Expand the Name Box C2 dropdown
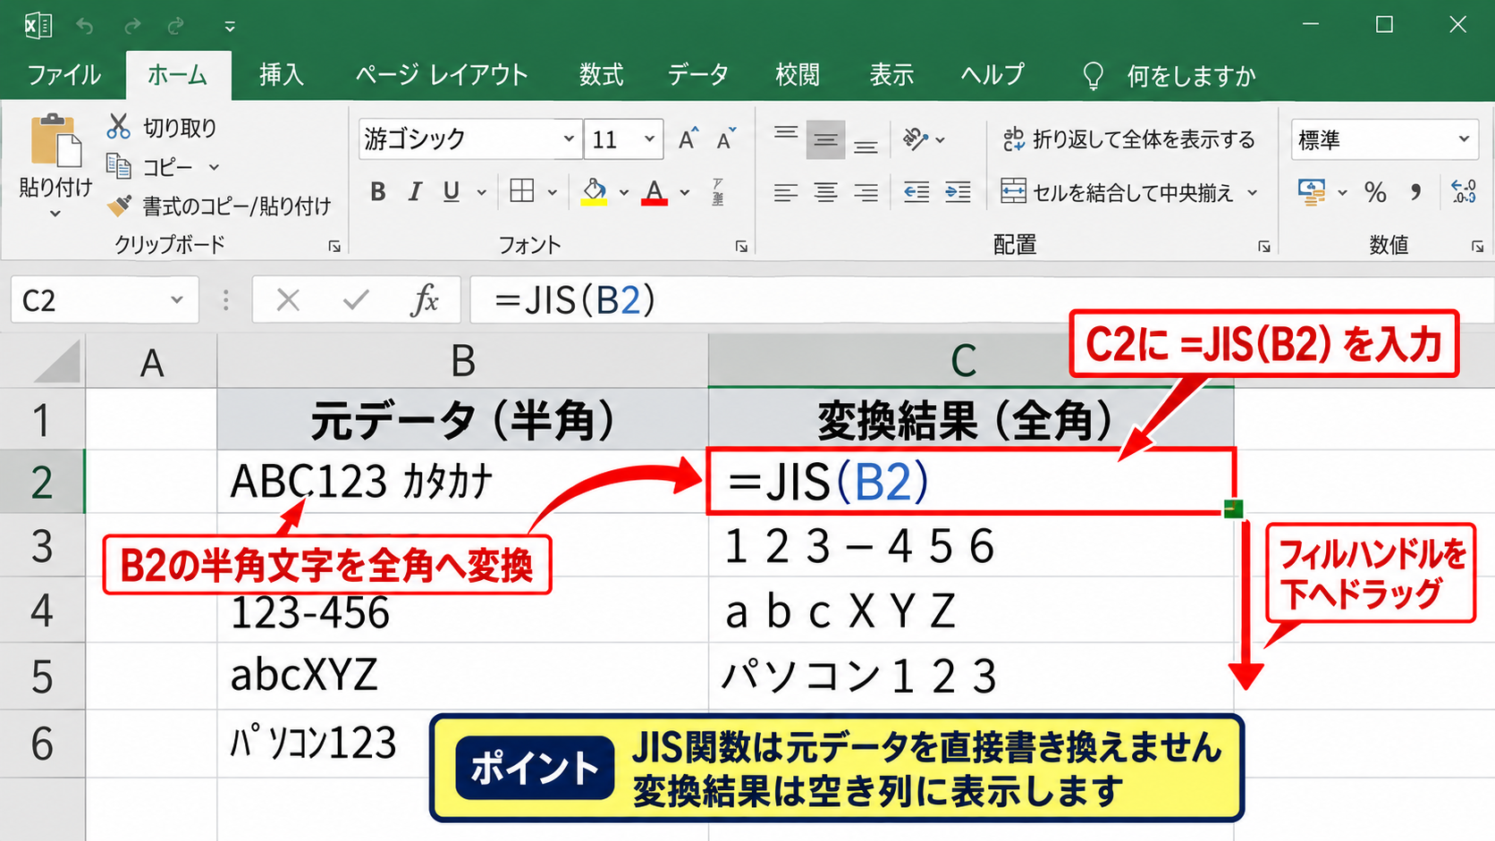Screen dimensions: 1495x841 (177, 300)
